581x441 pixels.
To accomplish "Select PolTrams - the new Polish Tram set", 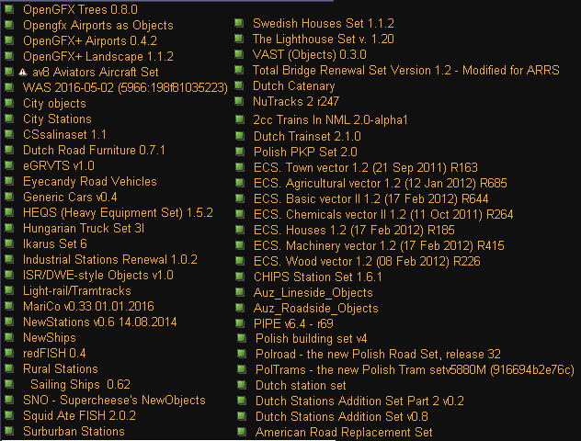I will (x=415, y=369).
